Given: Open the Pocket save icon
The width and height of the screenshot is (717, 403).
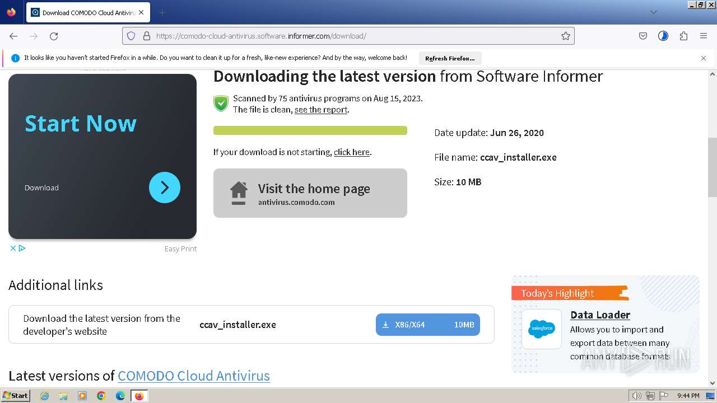Looking at the screenshot, I should 643,36.
